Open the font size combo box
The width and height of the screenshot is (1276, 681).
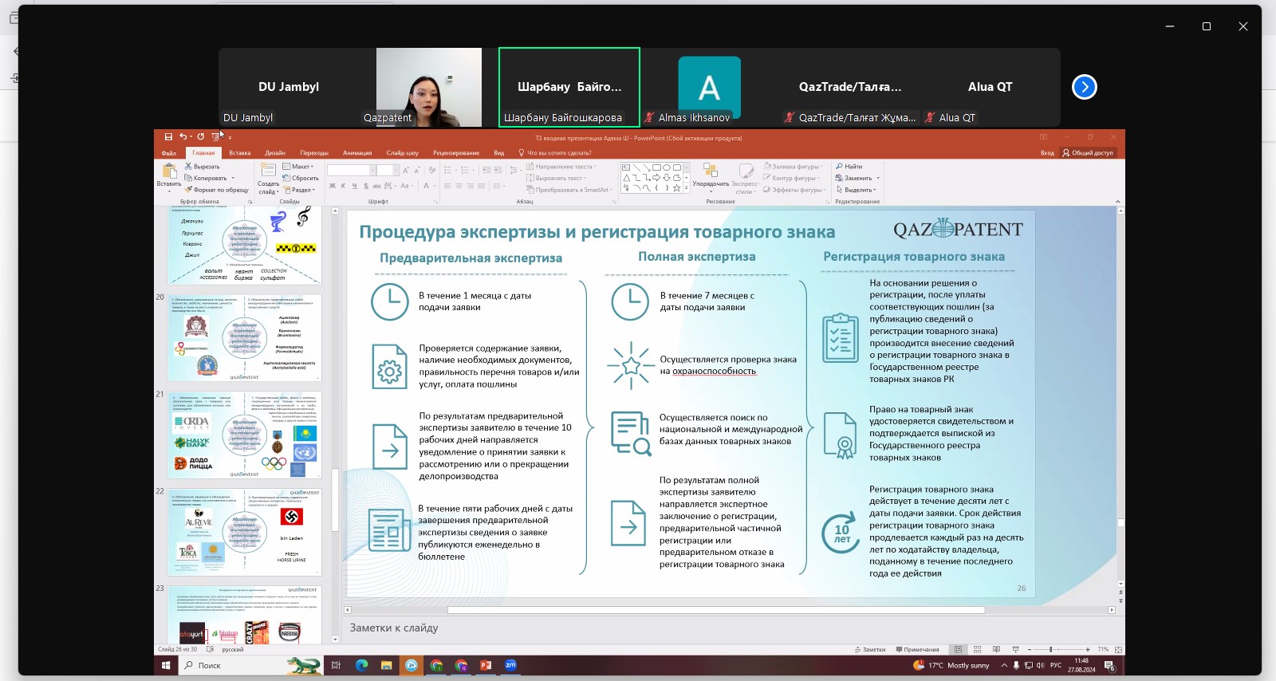click(x=388, y=170)
